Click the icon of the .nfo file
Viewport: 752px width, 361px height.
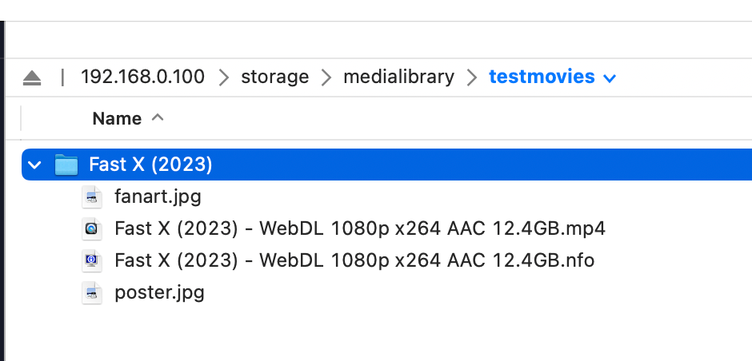click(x=93, y=260)
